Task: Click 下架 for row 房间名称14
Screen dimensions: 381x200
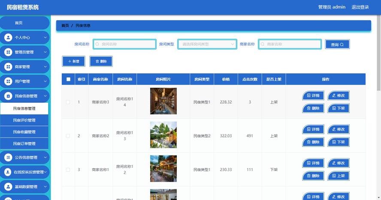Action: [x=339, y=108]
